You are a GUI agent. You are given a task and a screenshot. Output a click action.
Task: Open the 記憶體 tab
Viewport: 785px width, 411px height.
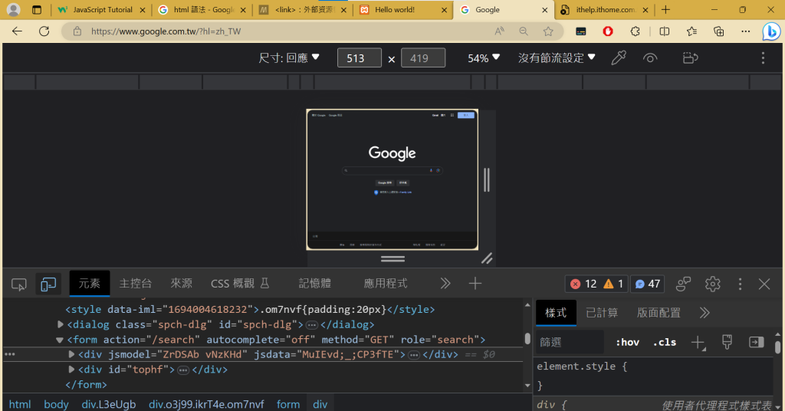point(315,284)
